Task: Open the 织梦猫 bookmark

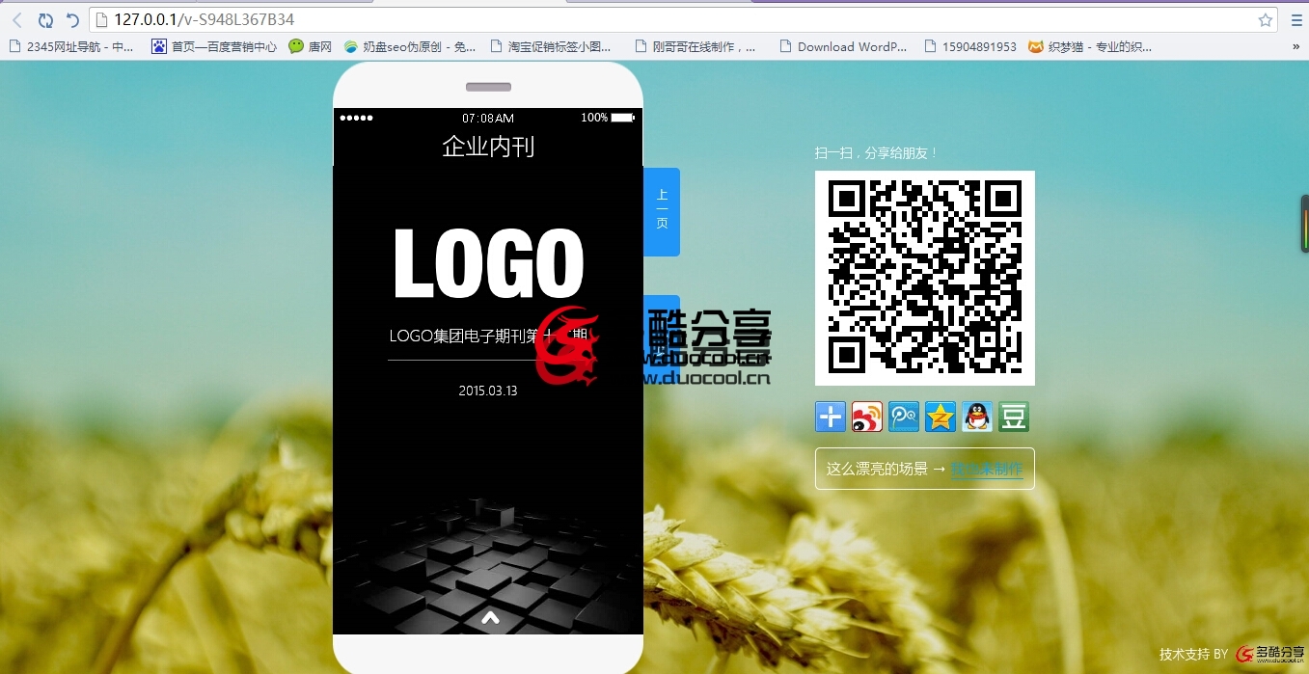Action: click(1090, 46)
